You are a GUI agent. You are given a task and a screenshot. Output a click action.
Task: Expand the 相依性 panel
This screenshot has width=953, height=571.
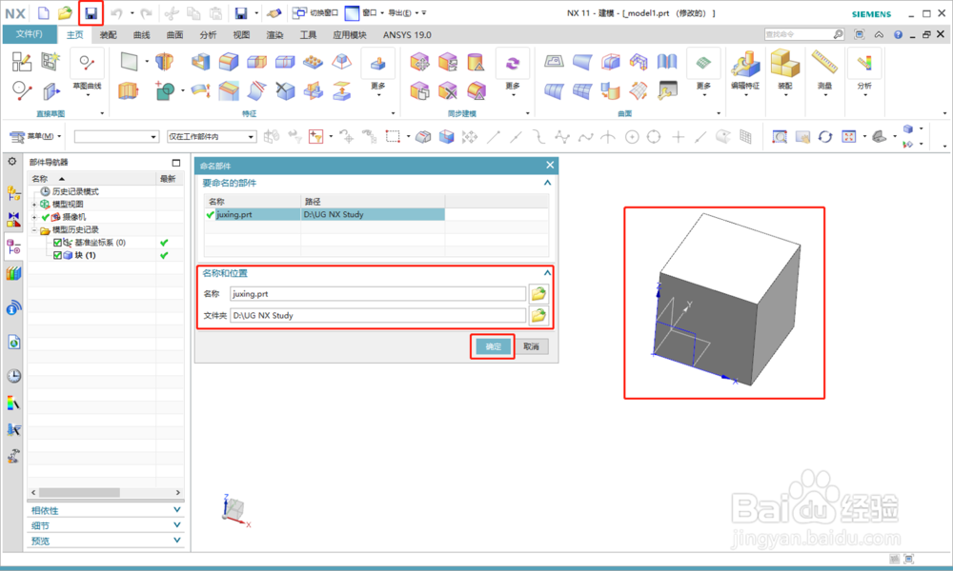coord(106,510)
